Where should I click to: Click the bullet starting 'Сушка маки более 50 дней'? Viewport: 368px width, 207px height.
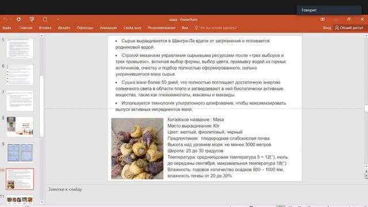tap(199, 89)
